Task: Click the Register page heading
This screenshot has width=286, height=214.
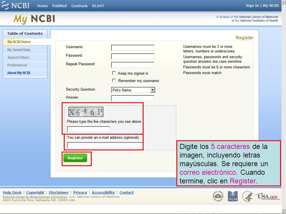Action: pyautogui.click(x=245, y=38)
